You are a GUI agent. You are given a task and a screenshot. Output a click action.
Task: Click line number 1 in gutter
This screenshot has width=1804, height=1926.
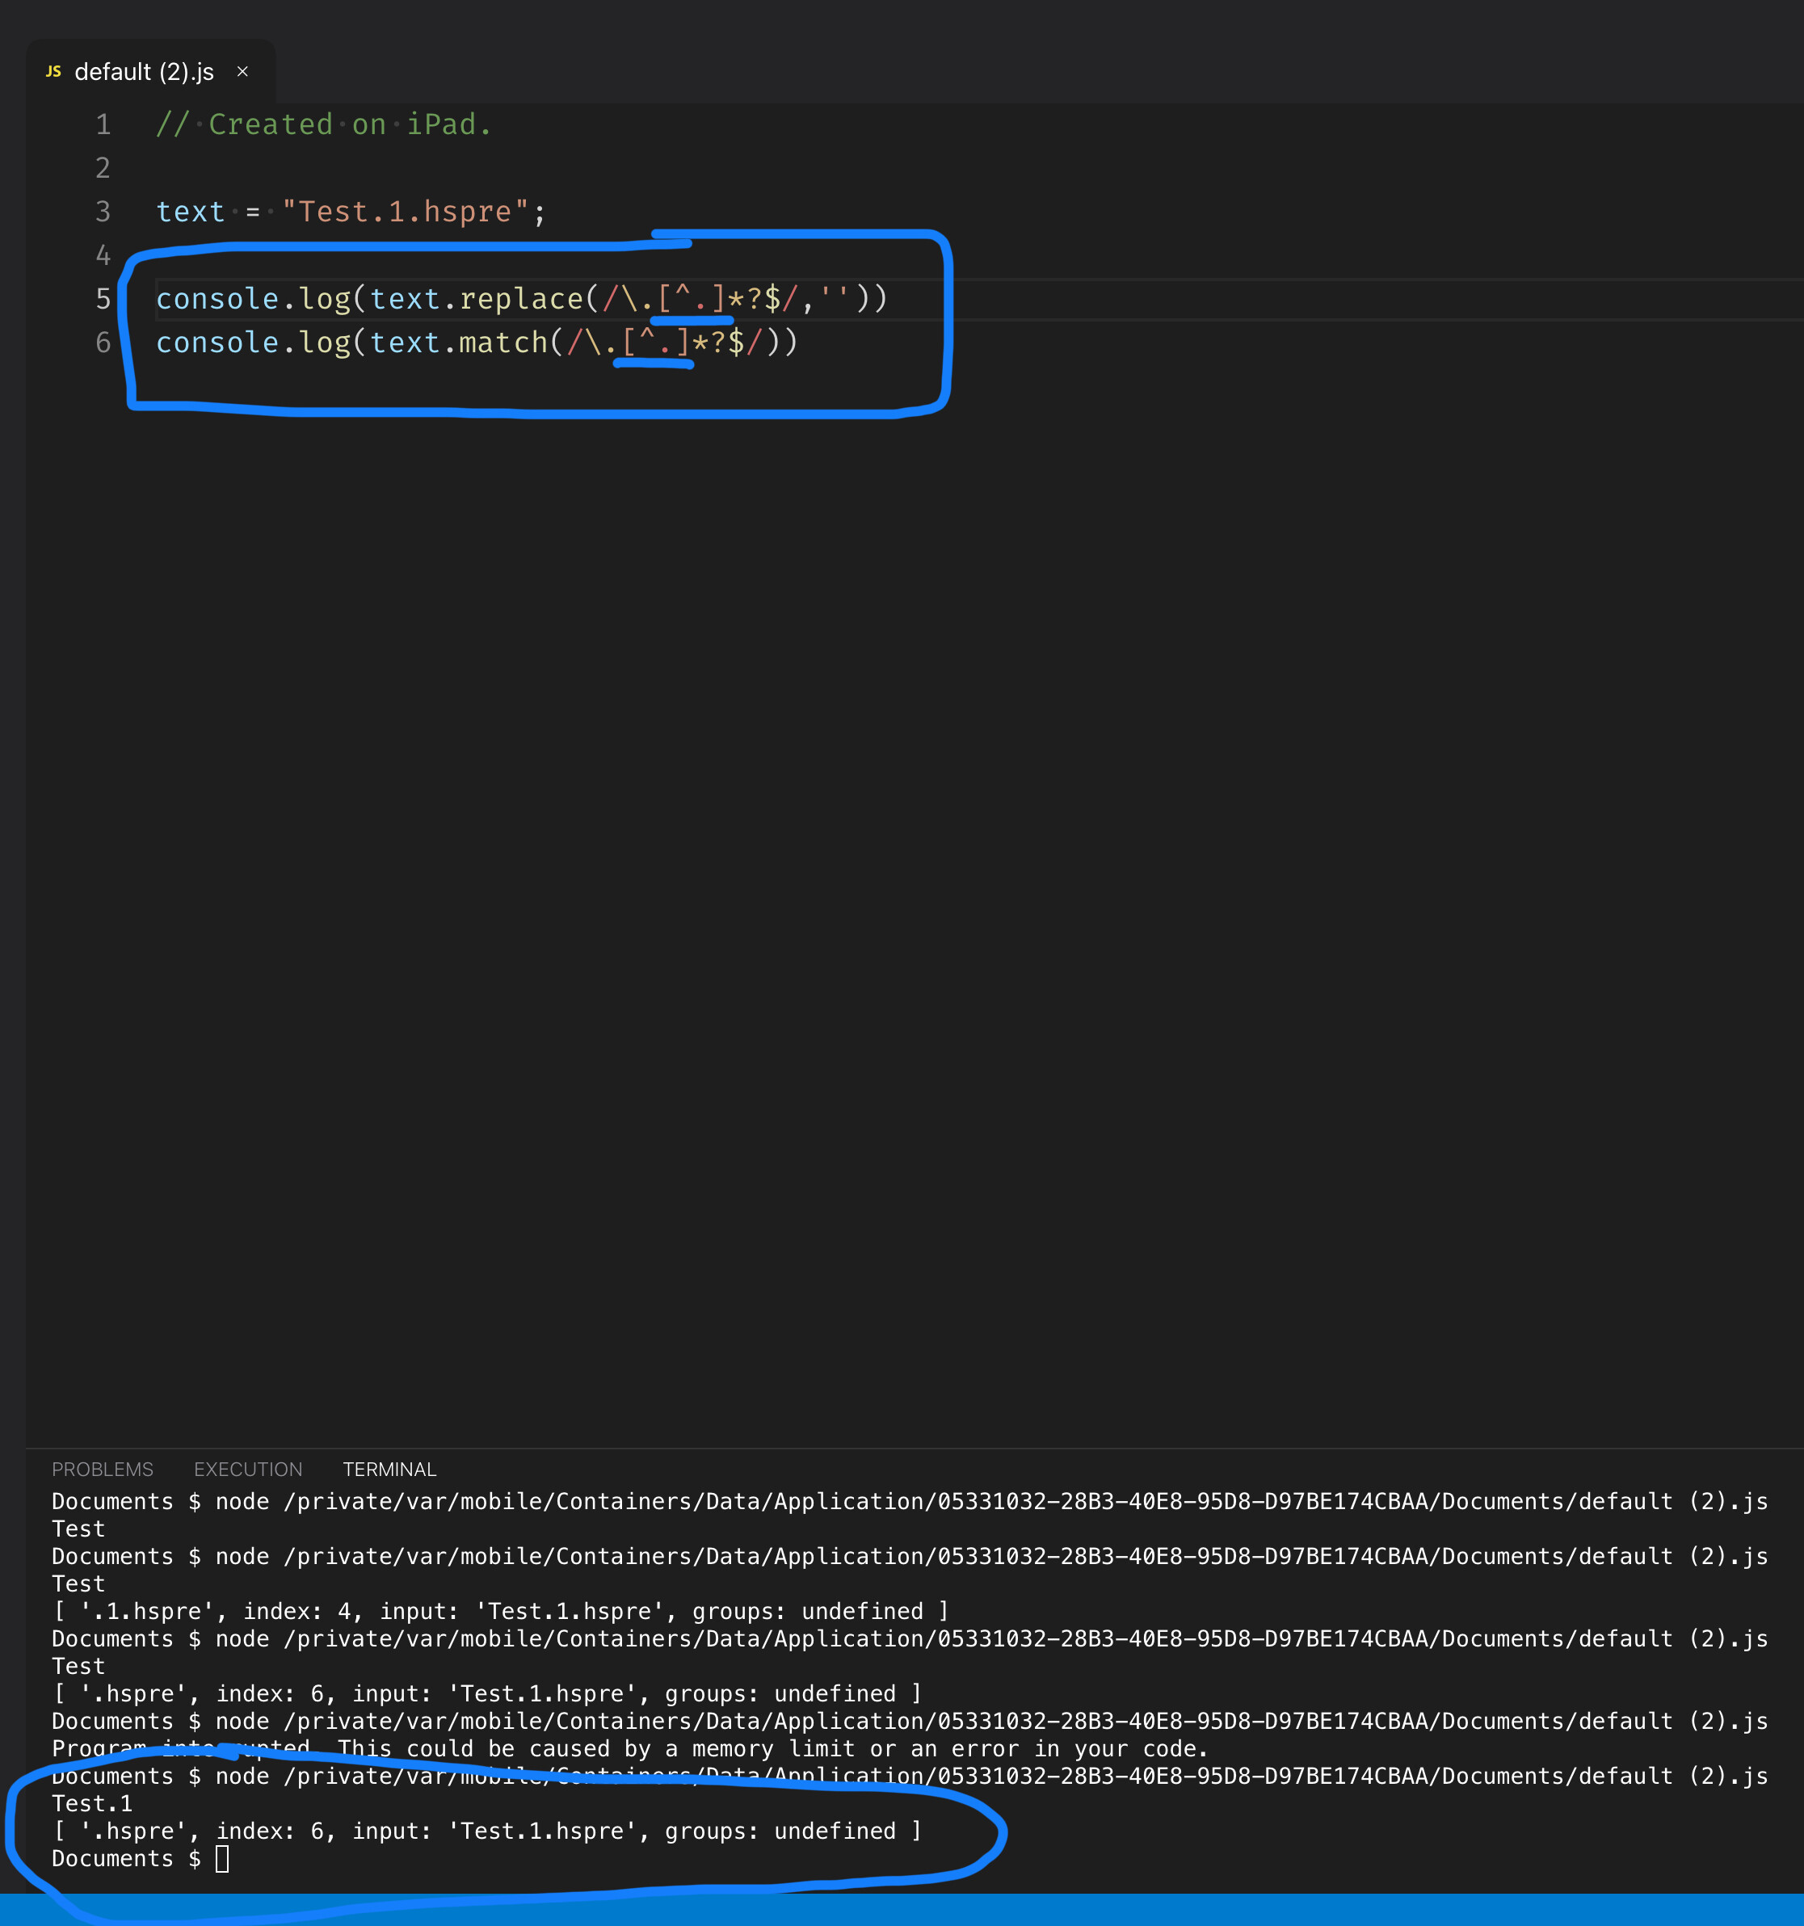[x=103, y=125]
